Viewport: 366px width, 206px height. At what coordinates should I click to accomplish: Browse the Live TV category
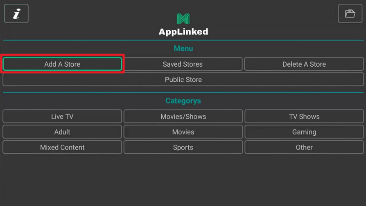coord(62,116)
